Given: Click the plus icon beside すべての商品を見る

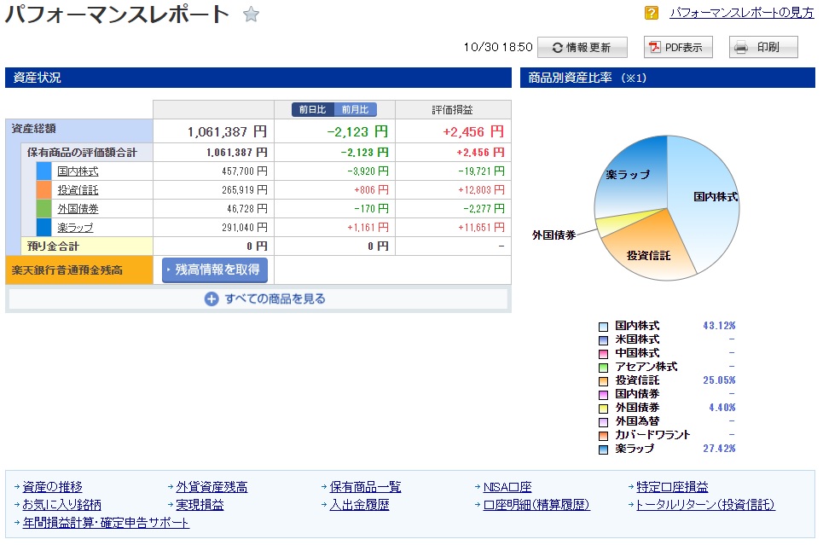Looking at the screenshot, I should click(212, 299).
